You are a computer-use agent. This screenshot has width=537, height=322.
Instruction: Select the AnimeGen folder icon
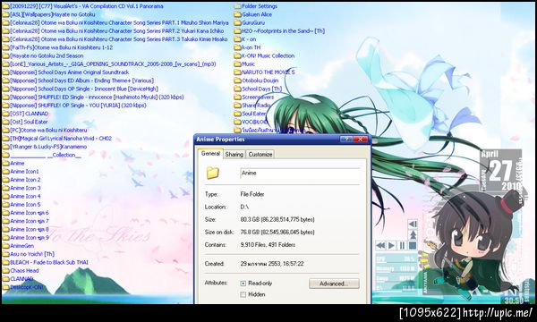6,246
